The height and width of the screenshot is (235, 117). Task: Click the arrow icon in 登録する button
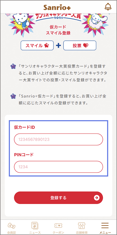[x=97, y=198]
